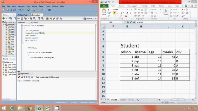Click the formula bar Cancel X button
The width and height of the screenshot is (198, 111).
point(128,22)
